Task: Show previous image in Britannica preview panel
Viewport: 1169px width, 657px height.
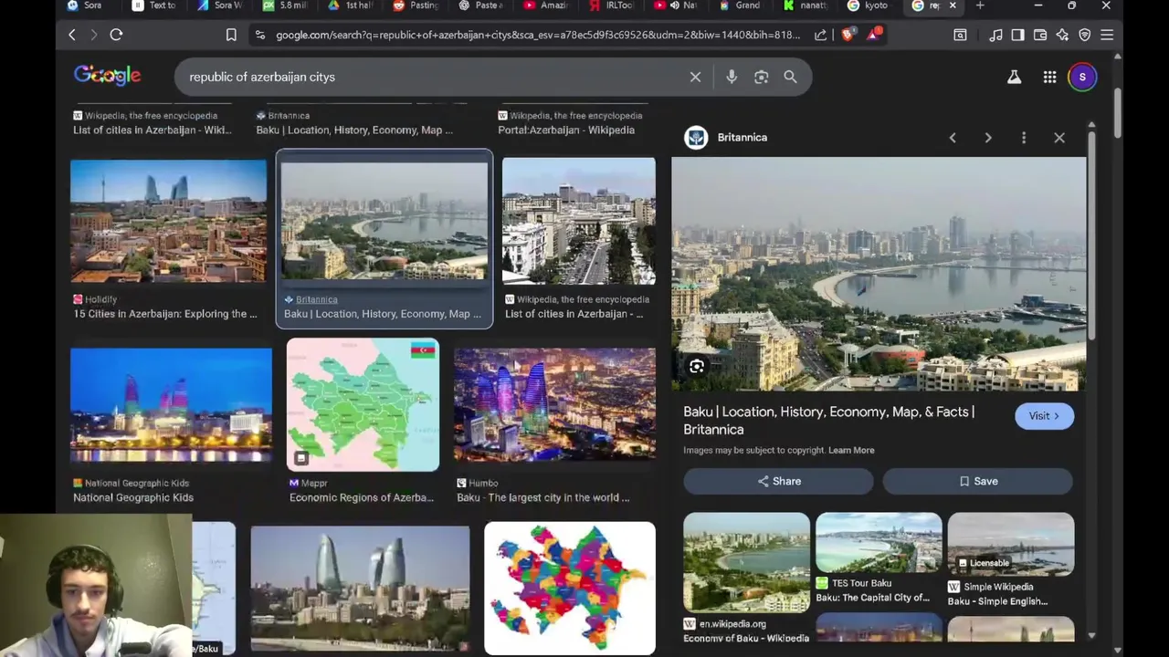Action: click(x=953, y=138)
